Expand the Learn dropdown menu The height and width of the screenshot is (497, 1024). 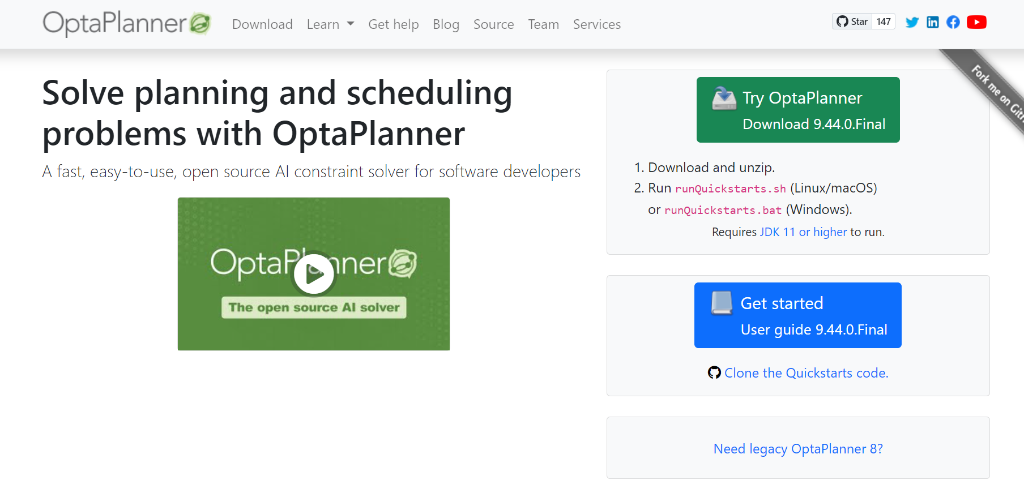pyautogui.click(x=330, y=24)
